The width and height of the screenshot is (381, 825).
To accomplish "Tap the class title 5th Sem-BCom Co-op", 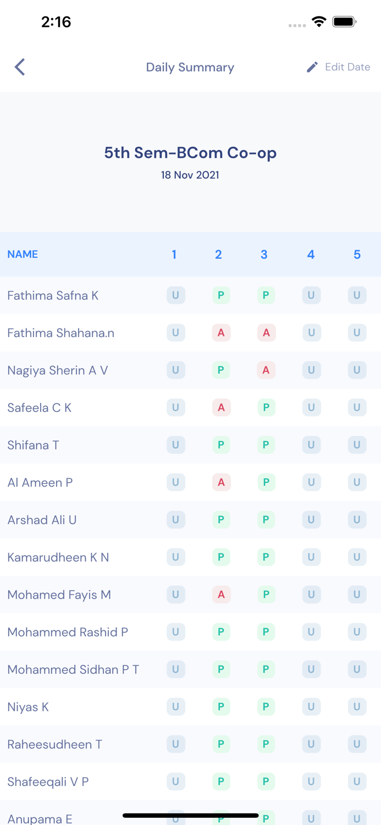I will [190, 153].
